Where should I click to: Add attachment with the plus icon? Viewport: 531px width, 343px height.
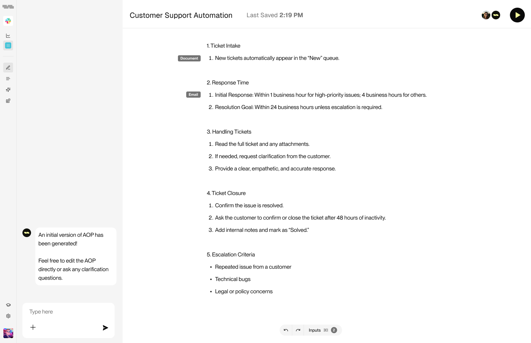click(33, 327)
